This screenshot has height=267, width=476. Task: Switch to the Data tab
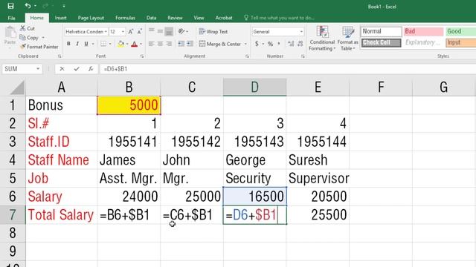coord(151,18)
